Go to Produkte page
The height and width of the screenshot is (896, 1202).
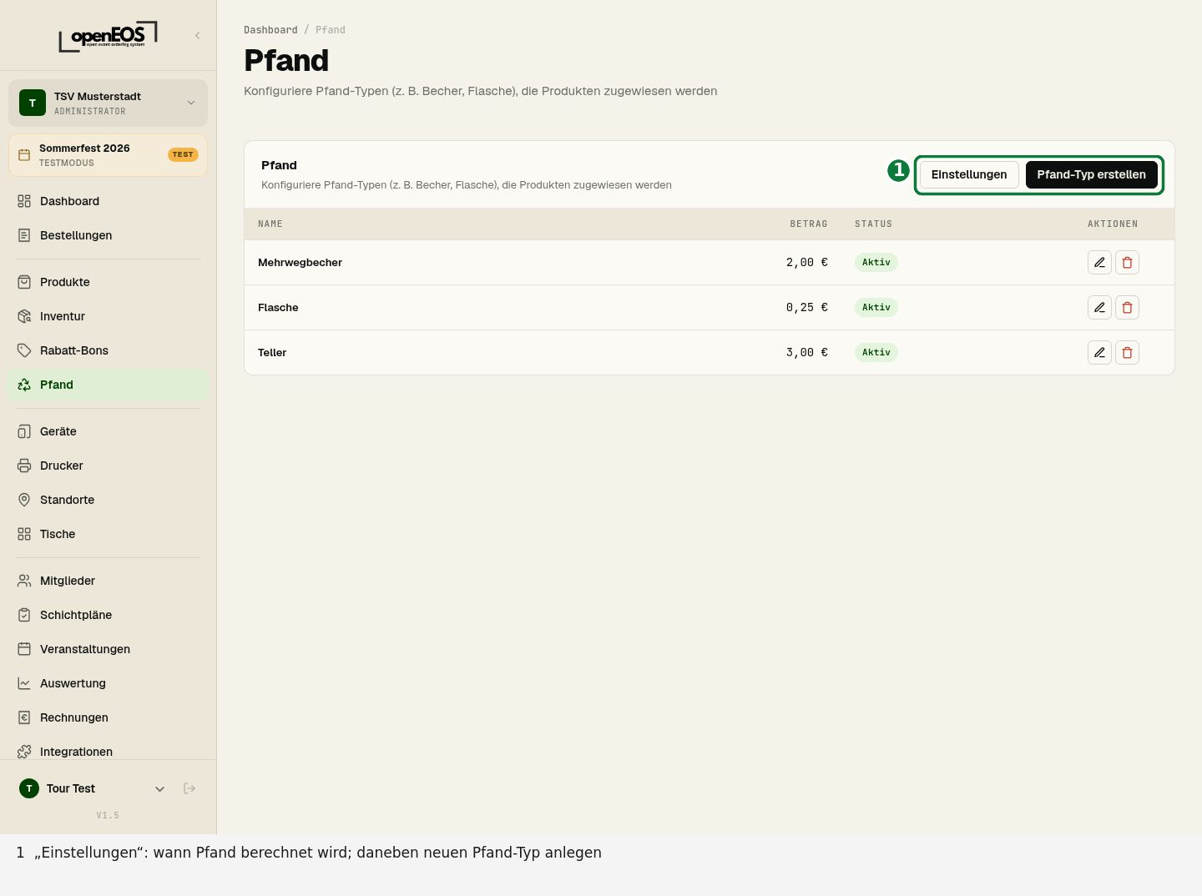click(x=108, y=282)
